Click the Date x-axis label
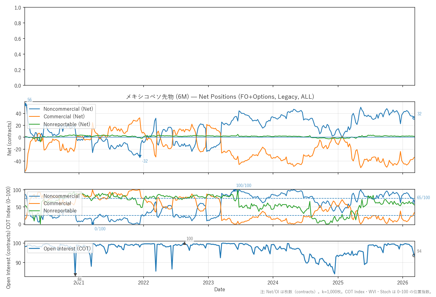Viewport: 436px width, 297px height. point(220,289)
